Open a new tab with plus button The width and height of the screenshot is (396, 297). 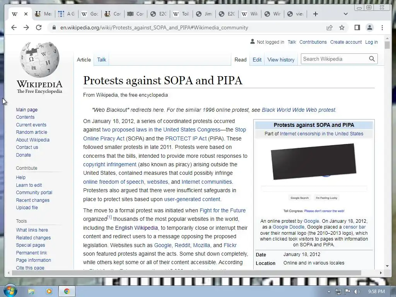pos(315,14)
